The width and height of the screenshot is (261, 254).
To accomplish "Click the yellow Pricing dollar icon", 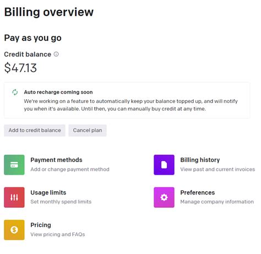I will [14, 230].
